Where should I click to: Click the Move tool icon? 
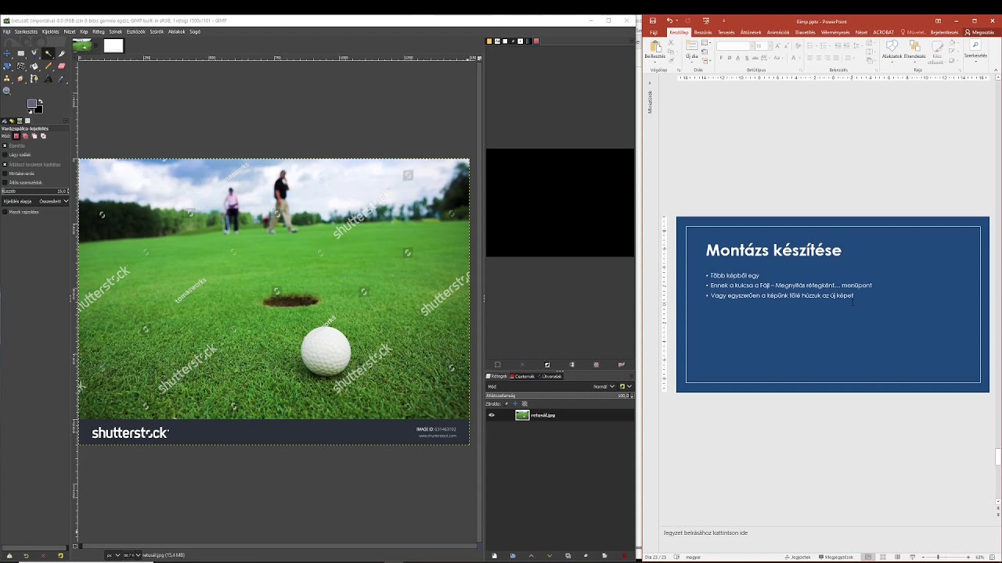[7, 54]
